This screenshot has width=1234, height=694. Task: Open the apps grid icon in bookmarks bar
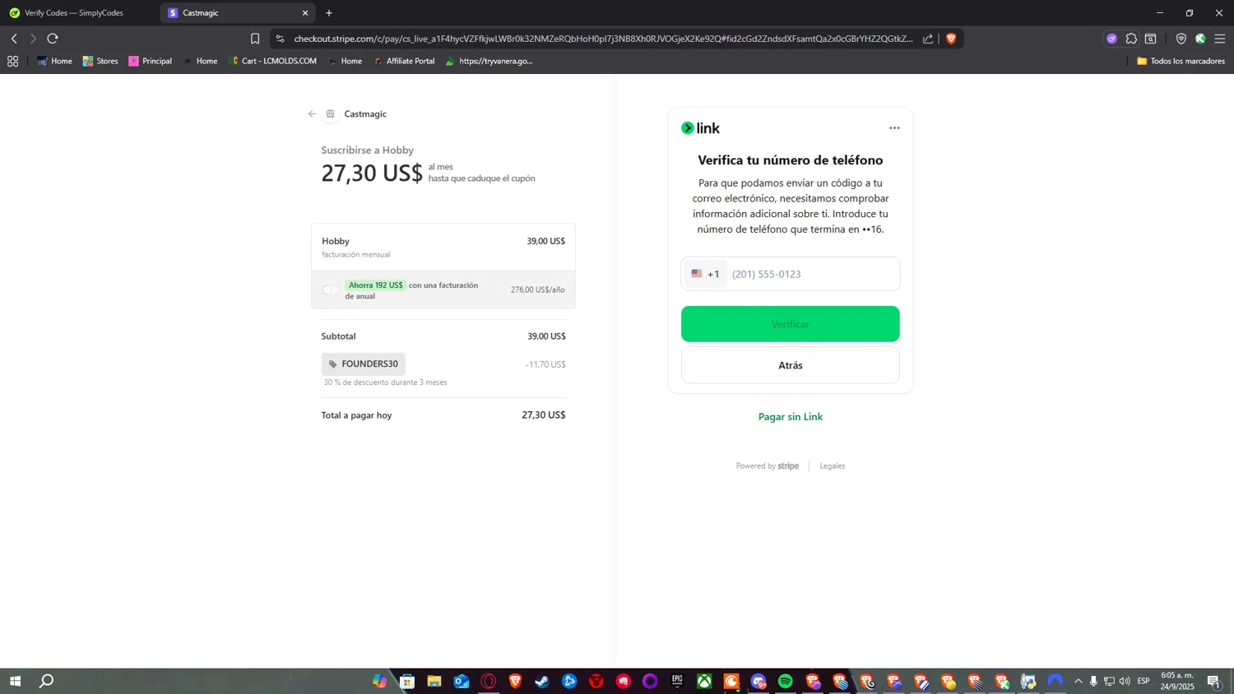coord(12,61)
